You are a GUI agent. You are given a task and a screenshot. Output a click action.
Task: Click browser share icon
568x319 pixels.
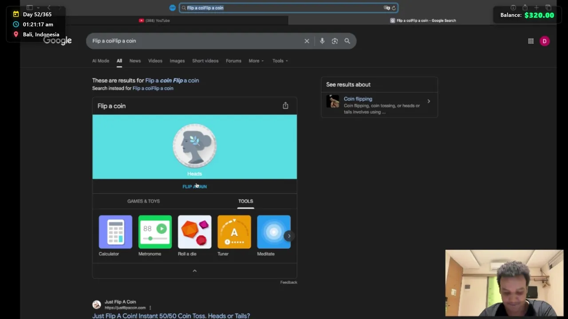click(525, 8)
